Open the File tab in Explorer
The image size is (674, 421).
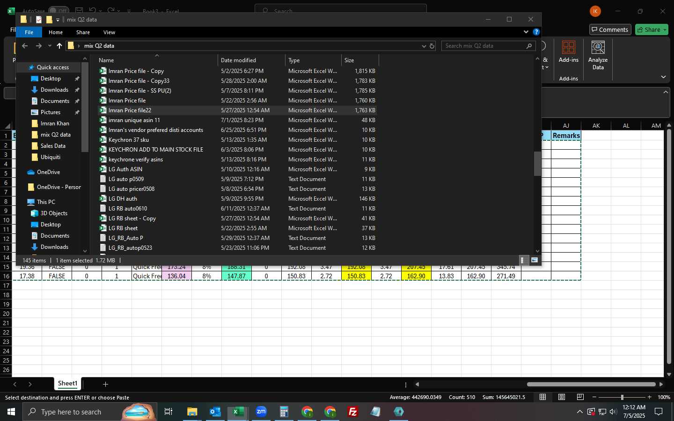29,32
